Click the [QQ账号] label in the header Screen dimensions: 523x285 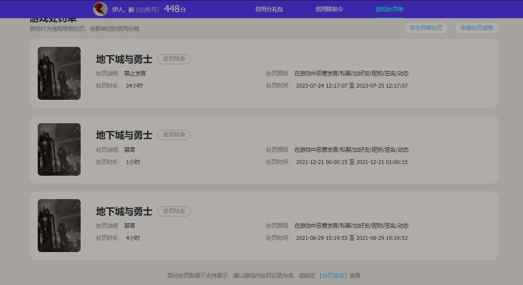[x=147, y=10]
